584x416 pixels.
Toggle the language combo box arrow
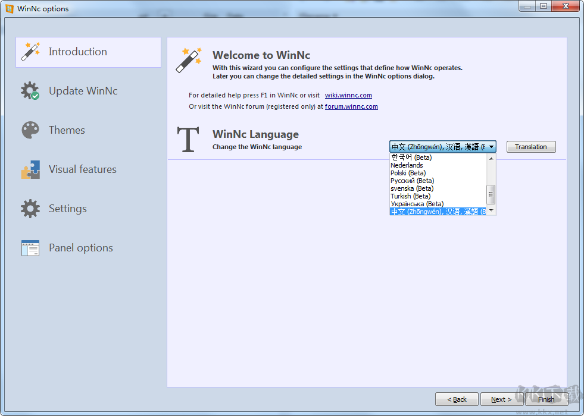[491, 147]
